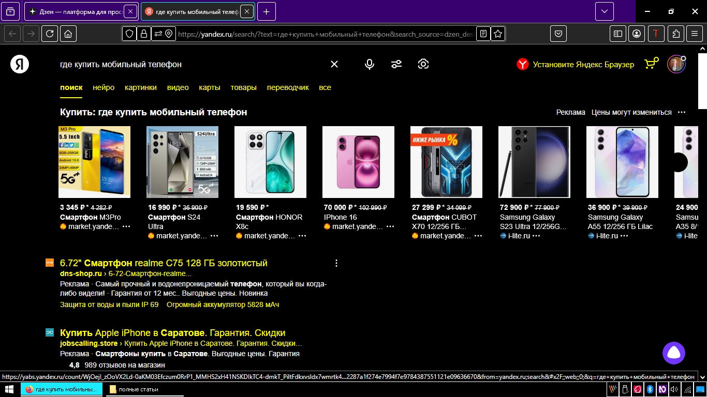Viewport: 707px width, 397px height.
Task: Save page to Pocket
Action: click(558, 34)
